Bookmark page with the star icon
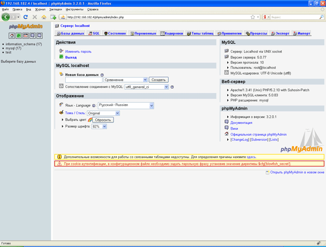Viewport: 326px width, 247px height. click(x=253, y=17)
